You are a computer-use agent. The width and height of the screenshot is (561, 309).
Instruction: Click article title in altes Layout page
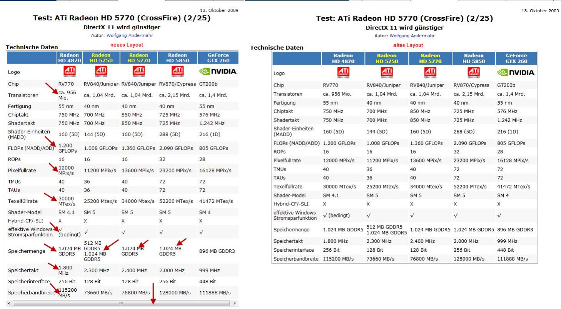[404, 18]
